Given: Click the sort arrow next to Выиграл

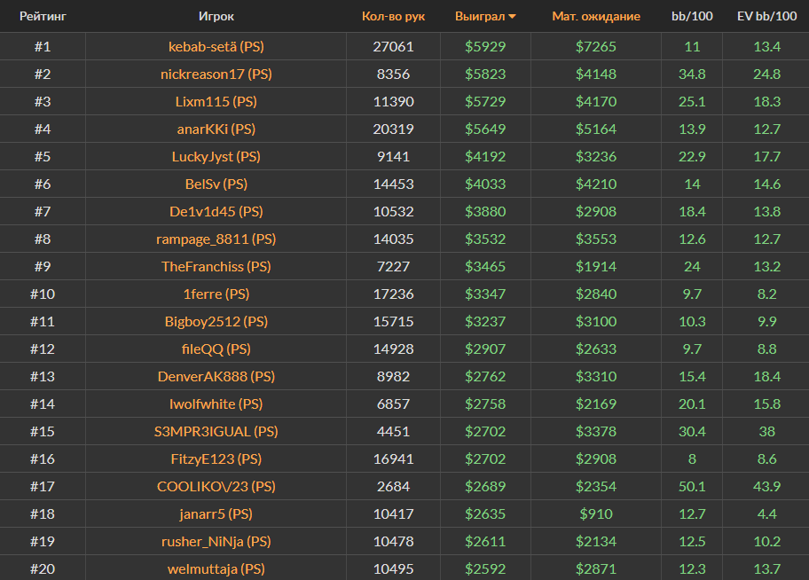Looking at the screenshot, I should (x=512, y=17).
